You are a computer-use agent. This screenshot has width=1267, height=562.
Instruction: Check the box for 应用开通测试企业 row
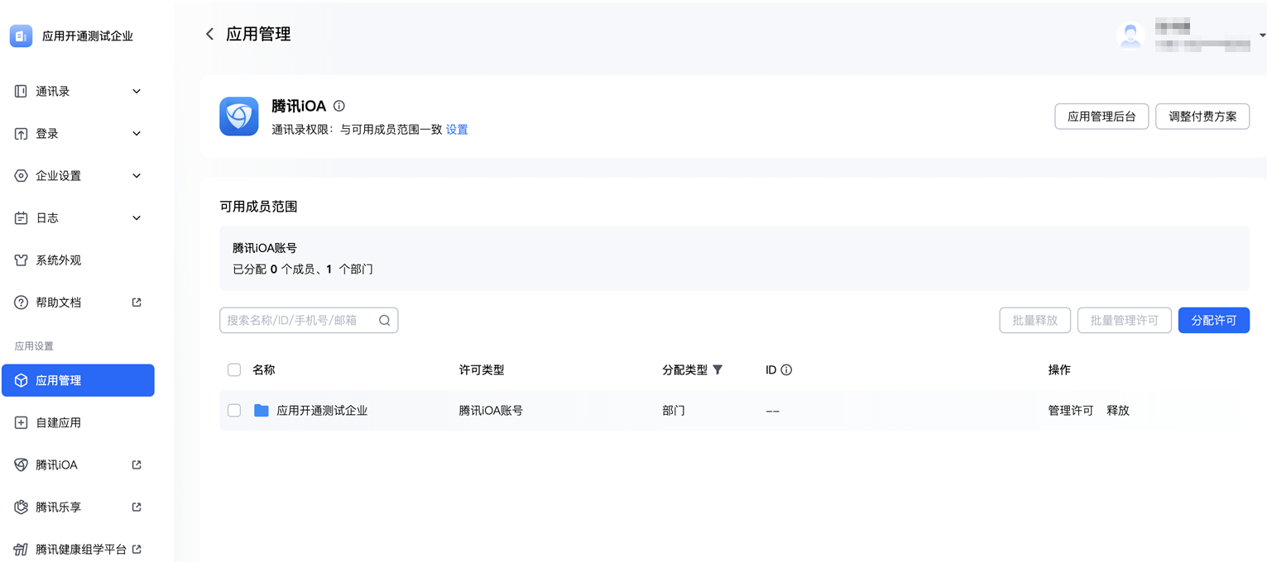point(234,411)
